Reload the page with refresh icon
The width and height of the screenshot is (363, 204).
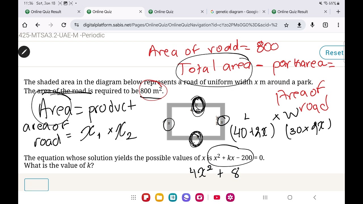(x=64, y=25)
